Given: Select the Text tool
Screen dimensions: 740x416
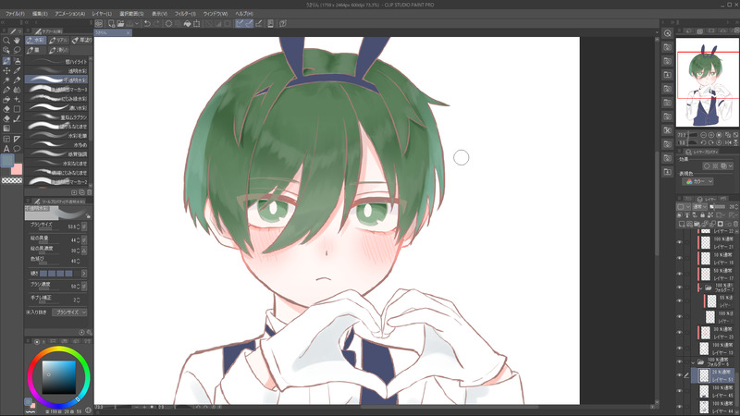Looking at the screenshot, I should coord(6,149).
